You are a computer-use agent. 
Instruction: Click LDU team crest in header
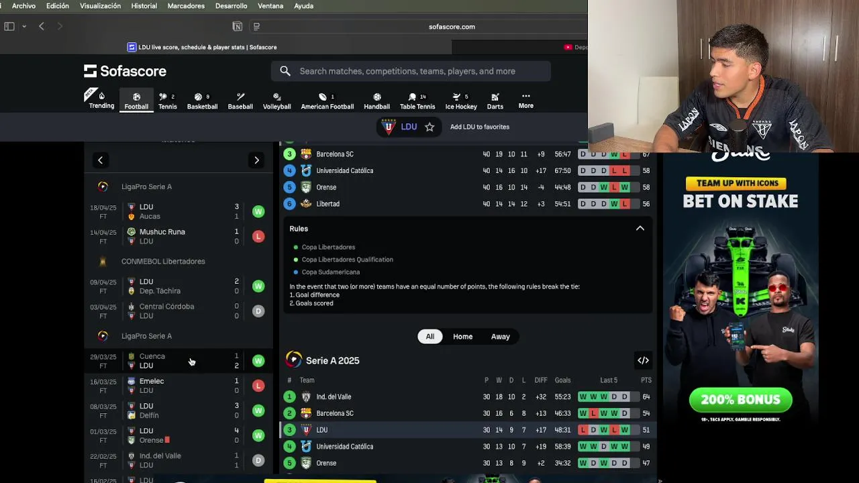point(389,127)
